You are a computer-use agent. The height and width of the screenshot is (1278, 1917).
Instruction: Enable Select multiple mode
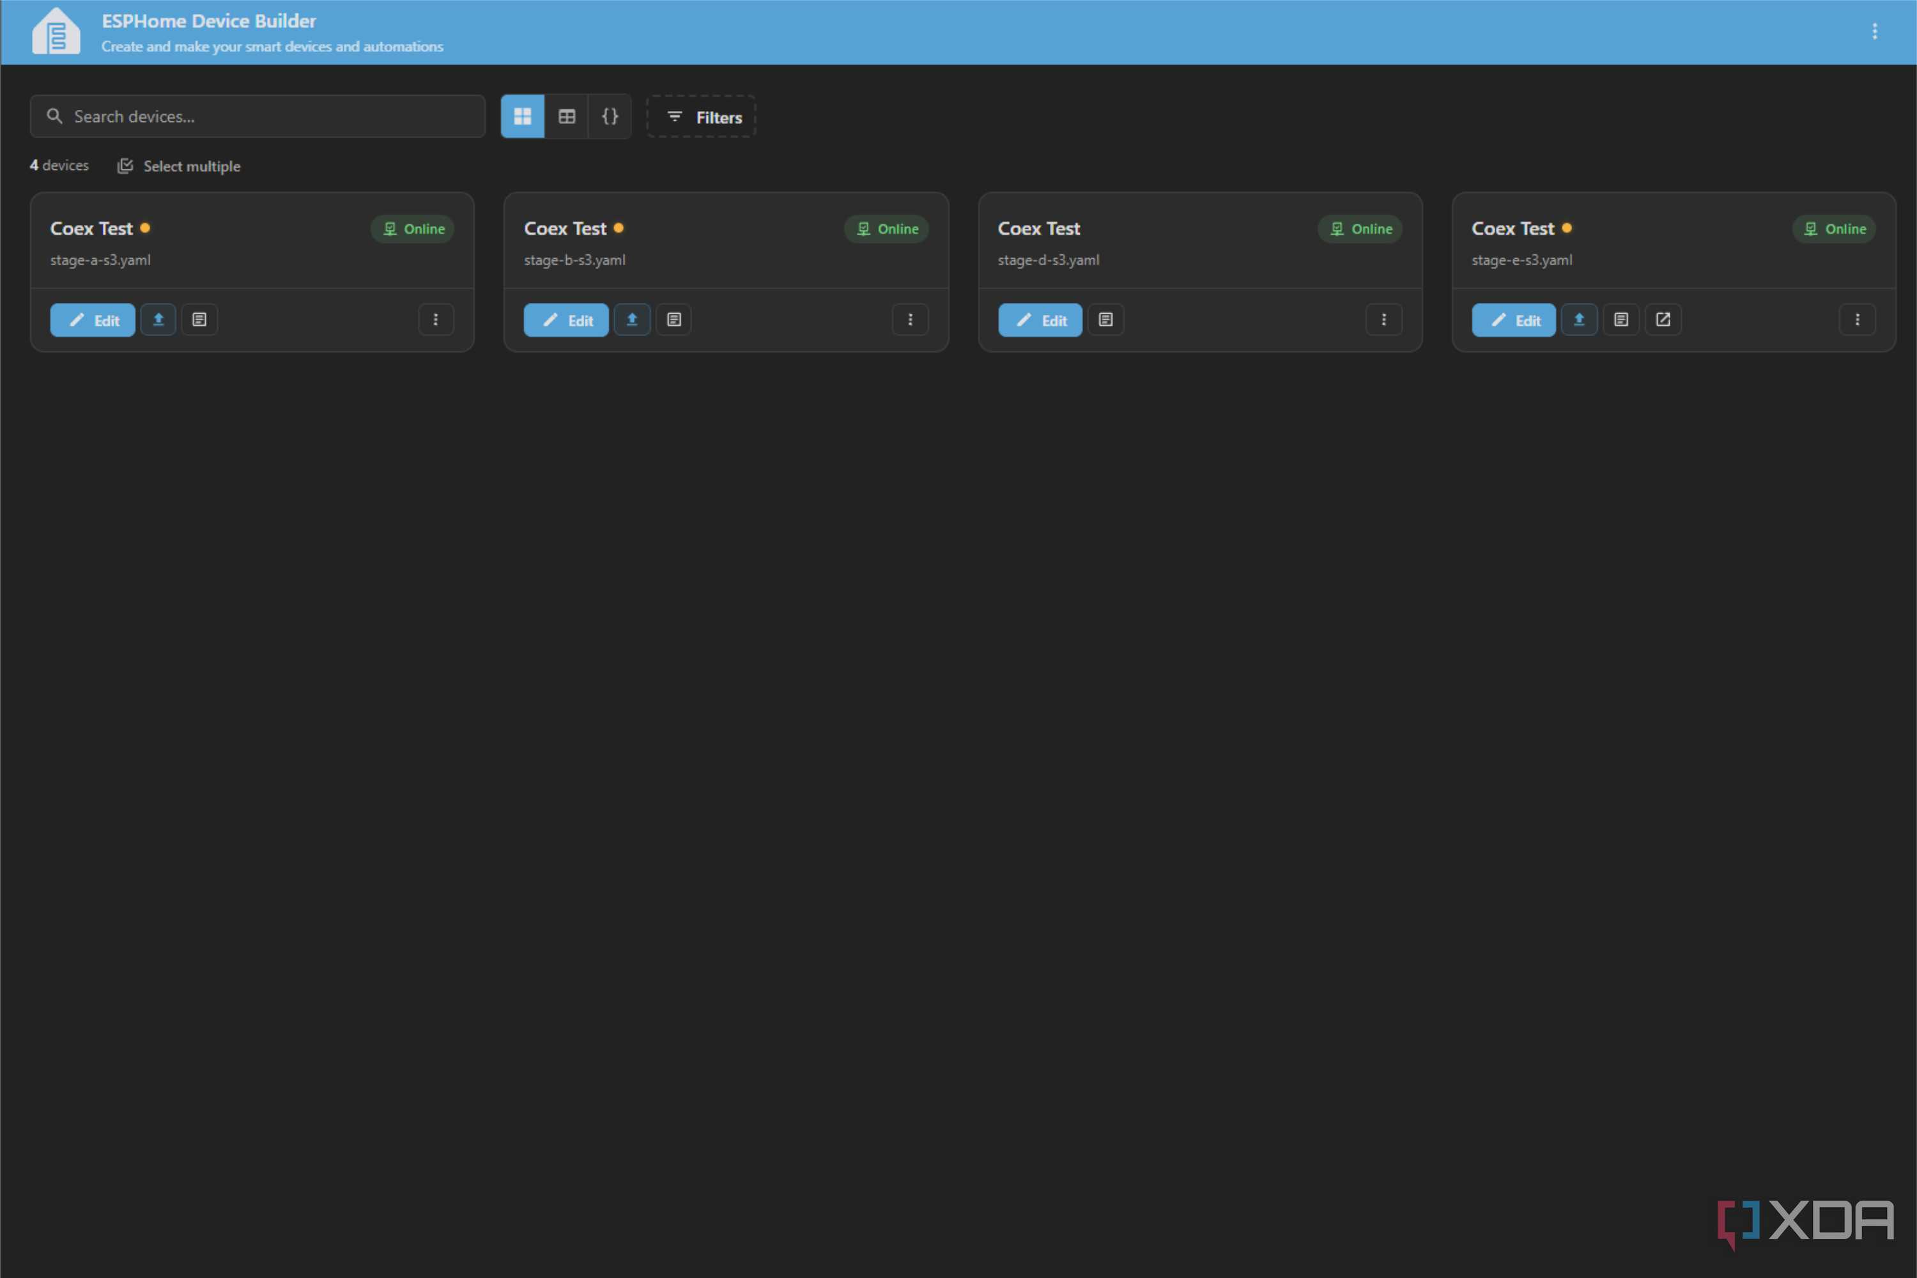tap(178, 166)
